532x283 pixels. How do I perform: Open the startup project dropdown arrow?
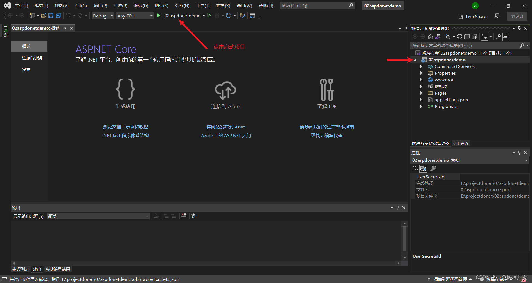tap(204, 16)
